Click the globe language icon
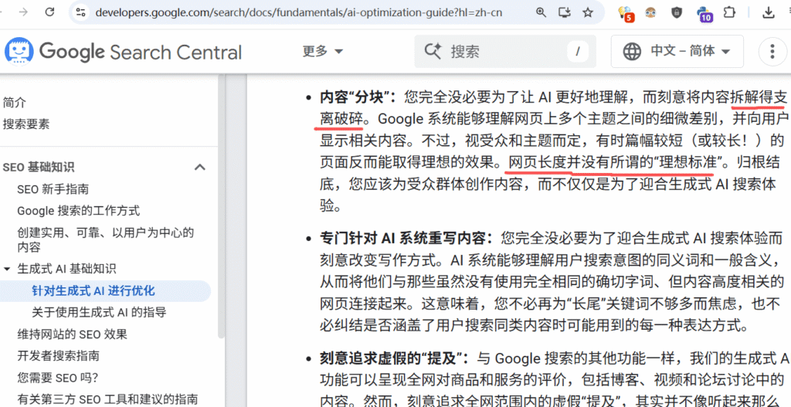The width and height of the screenshot is (791, 407). pos(632,51)
